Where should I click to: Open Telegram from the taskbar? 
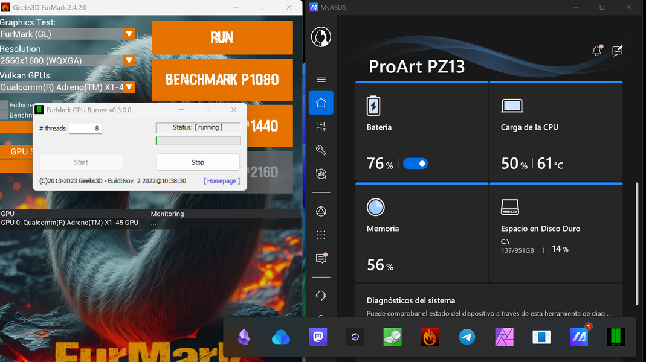[467, 337]
